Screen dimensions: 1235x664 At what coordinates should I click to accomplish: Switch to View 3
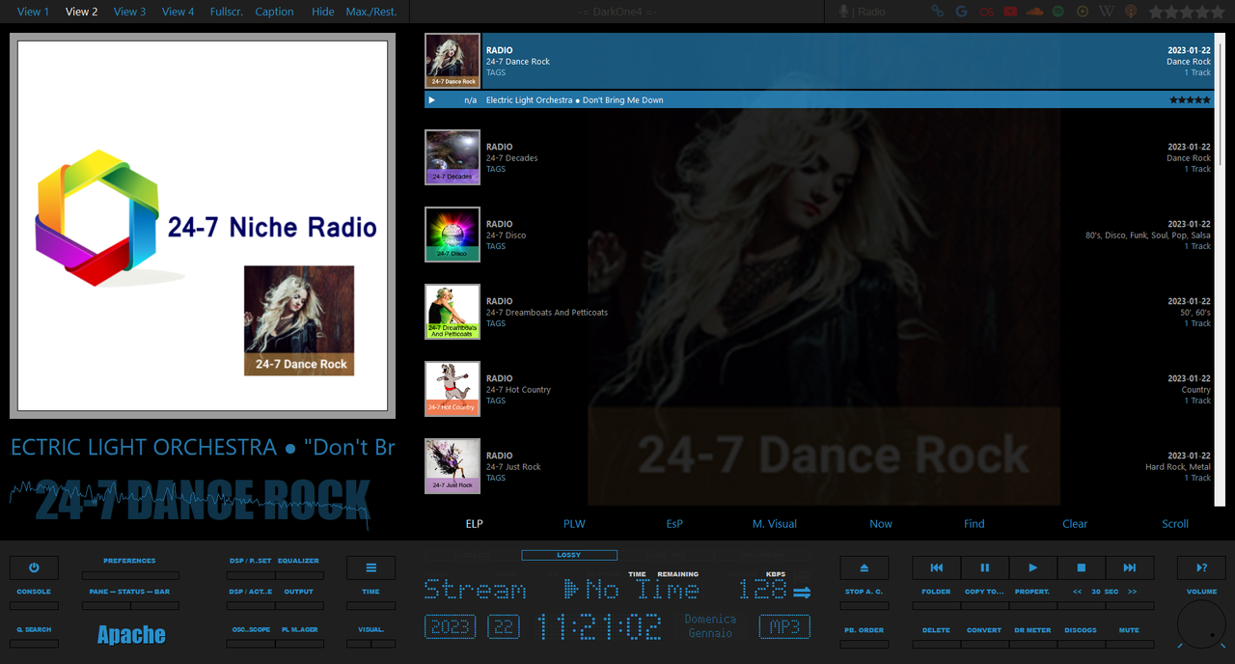(x=129, y=12)
